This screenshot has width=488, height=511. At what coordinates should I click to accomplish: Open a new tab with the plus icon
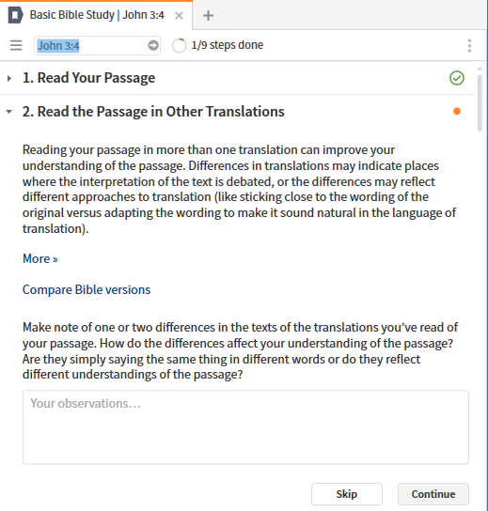click(208, 16)
